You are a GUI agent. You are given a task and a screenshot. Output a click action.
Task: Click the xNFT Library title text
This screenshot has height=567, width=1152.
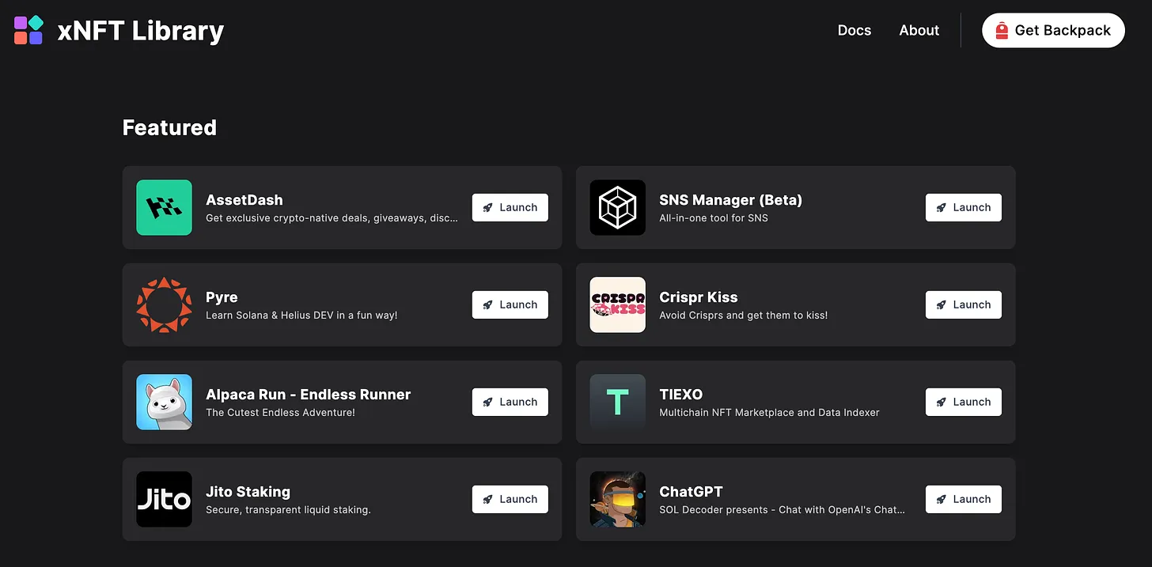point(141,31)
